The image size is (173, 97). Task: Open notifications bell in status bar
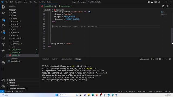click(170, 91)
